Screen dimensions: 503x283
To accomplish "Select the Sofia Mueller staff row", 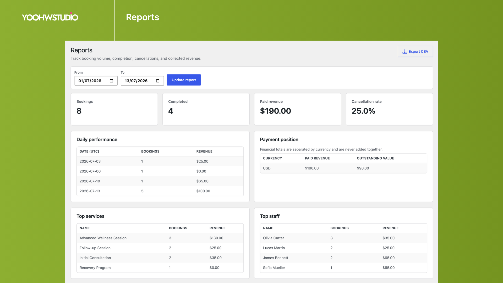I will [343, 268].
